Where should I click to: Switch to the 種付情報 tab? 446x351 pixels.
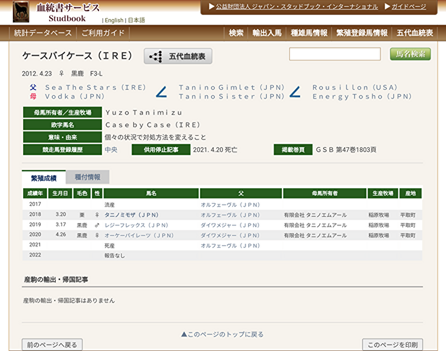(x=87, y=177)
